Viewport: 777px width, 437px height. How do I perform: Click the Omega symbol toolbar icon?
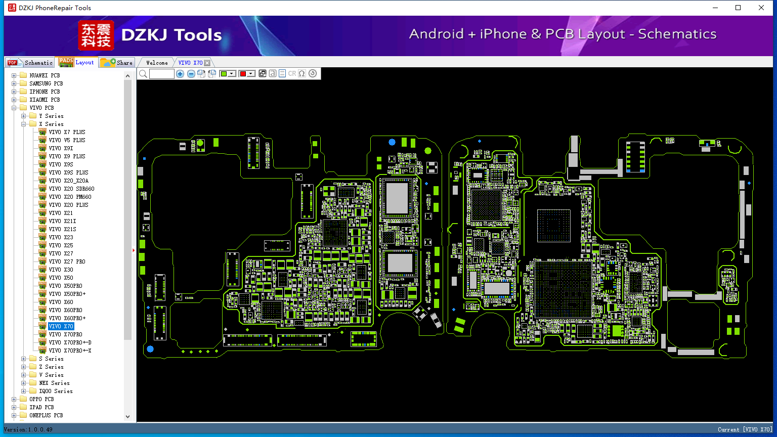click(302, 74)
